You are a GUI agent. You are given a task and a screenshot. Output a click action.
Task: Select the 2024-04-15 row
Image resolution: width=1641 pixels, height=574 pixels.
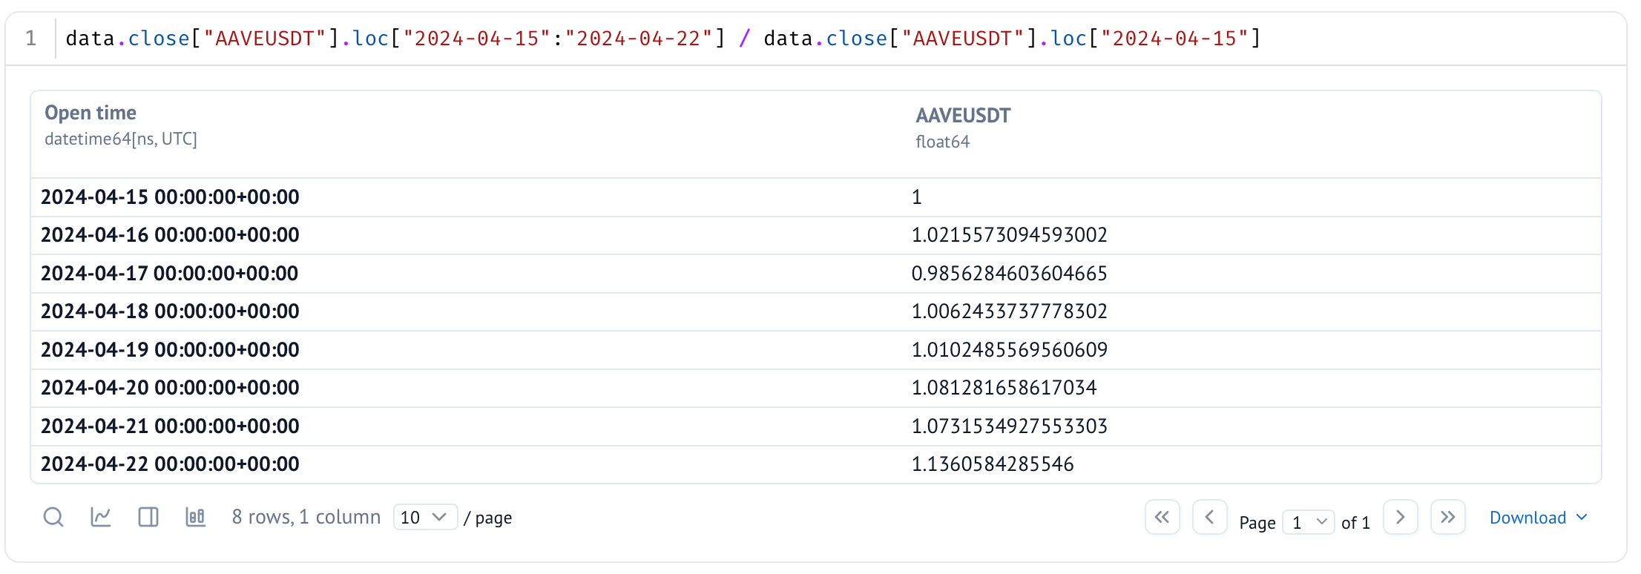[816, 197]
